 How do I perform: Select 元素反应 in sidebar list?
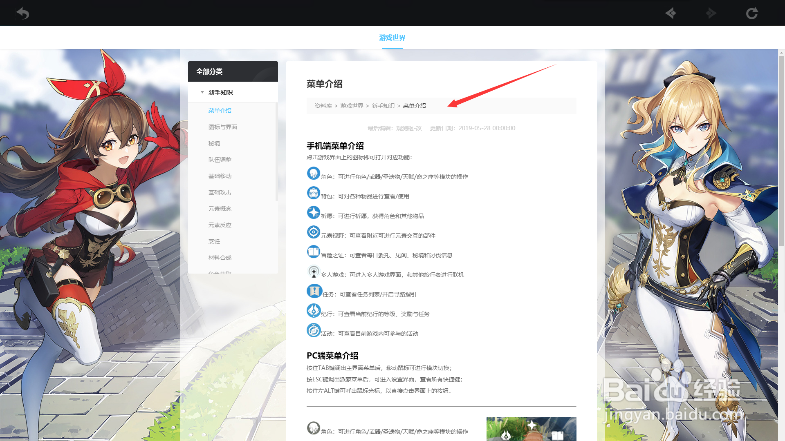click(x=220, y=225)
